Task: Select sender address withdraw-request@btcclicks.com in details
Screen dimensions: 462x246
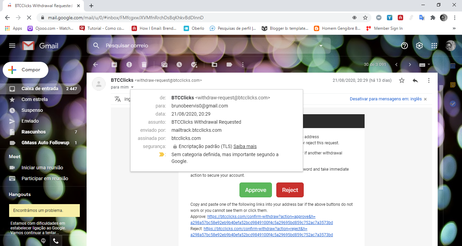Action: 233,98
